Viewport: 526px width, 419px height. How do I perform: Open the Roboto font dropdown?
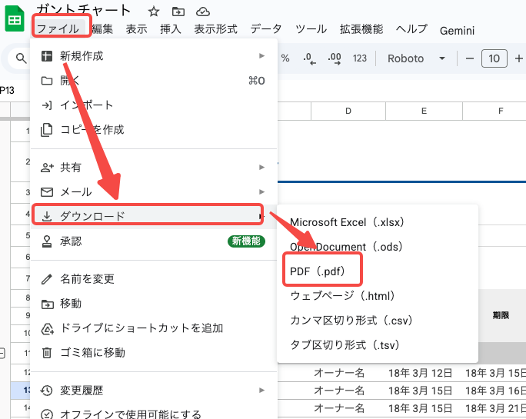pos(416,58)
